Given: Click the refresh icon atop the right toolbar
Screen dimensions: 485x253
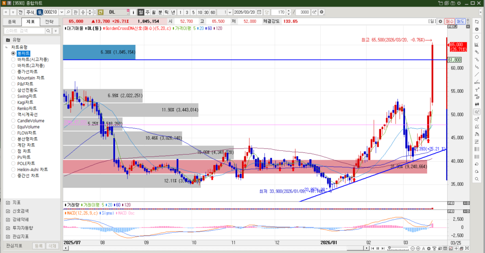Looking at the screenshot, I should pyautogui.click(x=477, y=21).
